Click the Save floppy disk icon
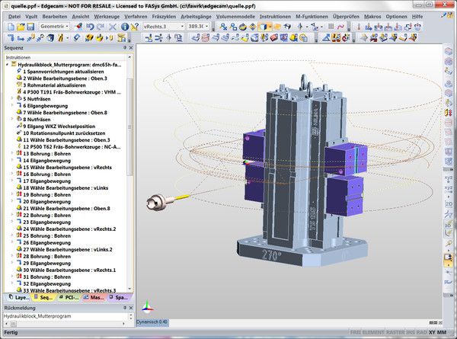Screen dimensions: 457x339 pos(30,27)
